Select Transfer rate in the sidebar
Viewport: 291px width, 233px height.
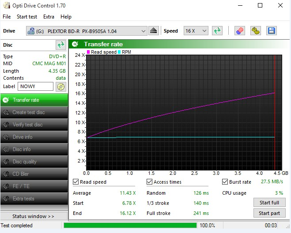(x=34, y=100)
